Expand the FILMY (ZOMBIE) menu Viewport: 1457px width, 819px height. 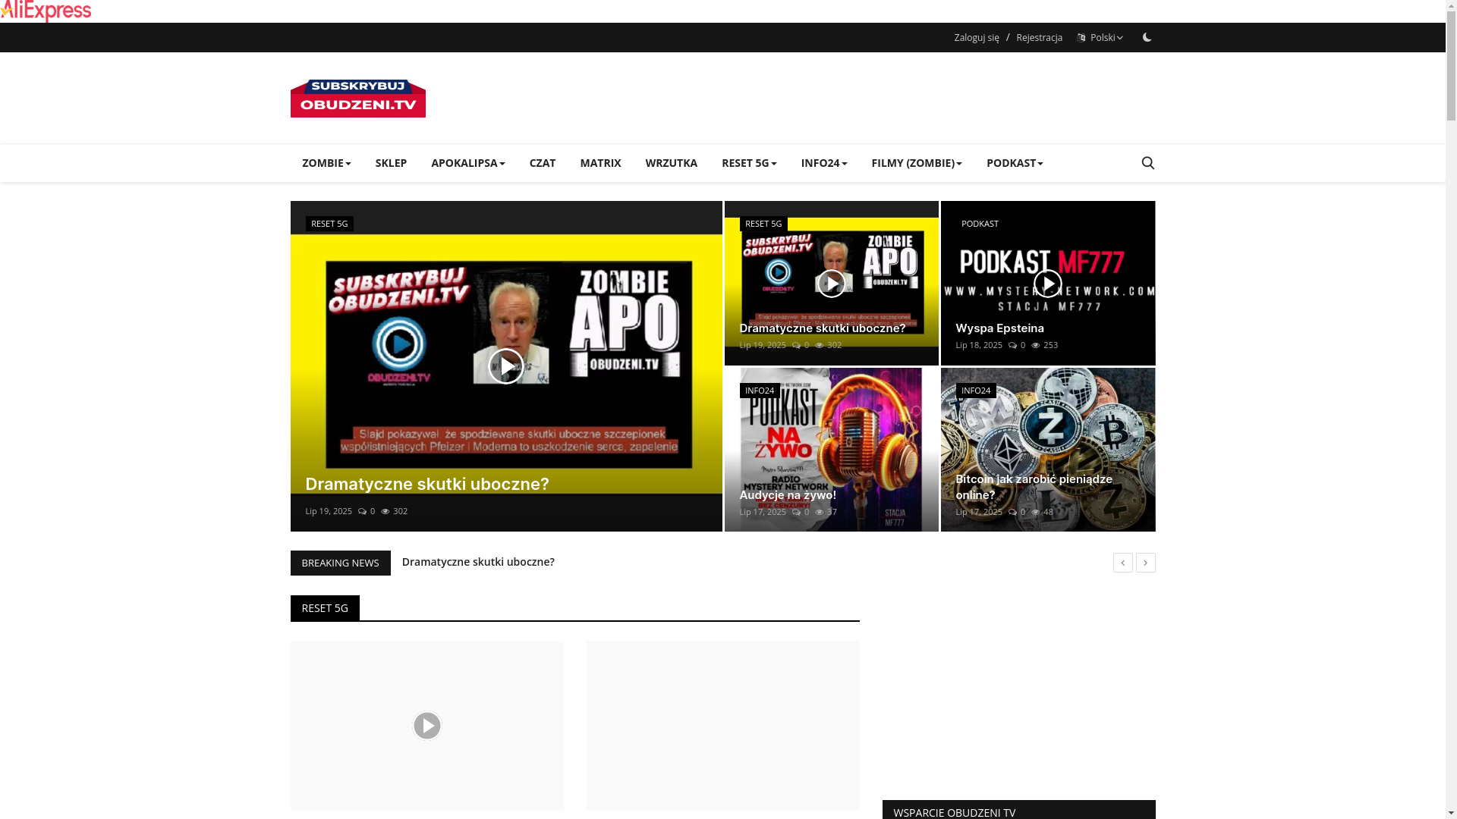click(917, 163)
